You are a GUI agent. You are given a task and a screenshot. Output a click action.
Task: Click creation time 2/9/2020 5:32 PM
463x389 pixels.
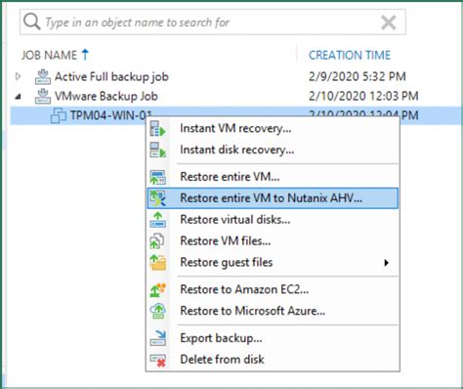(358, 76)
